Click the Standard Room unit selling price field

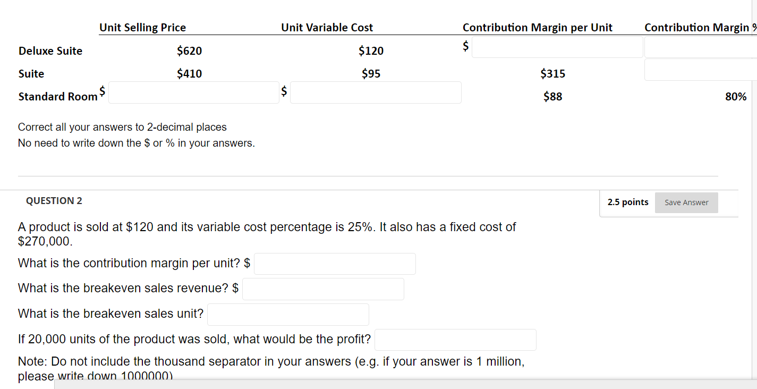[193, 92]
